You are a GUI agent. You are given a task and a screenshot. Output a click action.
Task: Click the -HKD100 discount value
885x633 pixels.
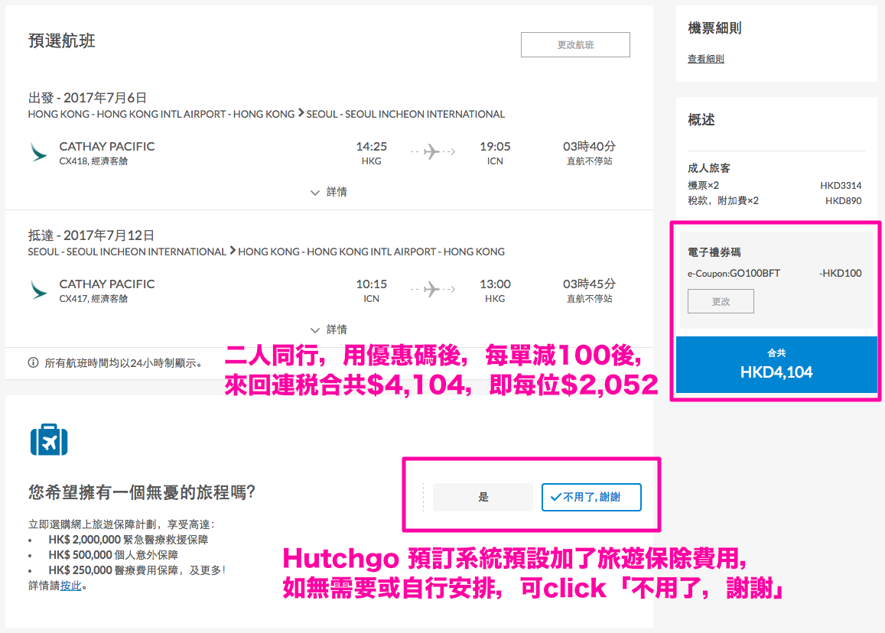[x=841, y=274]
